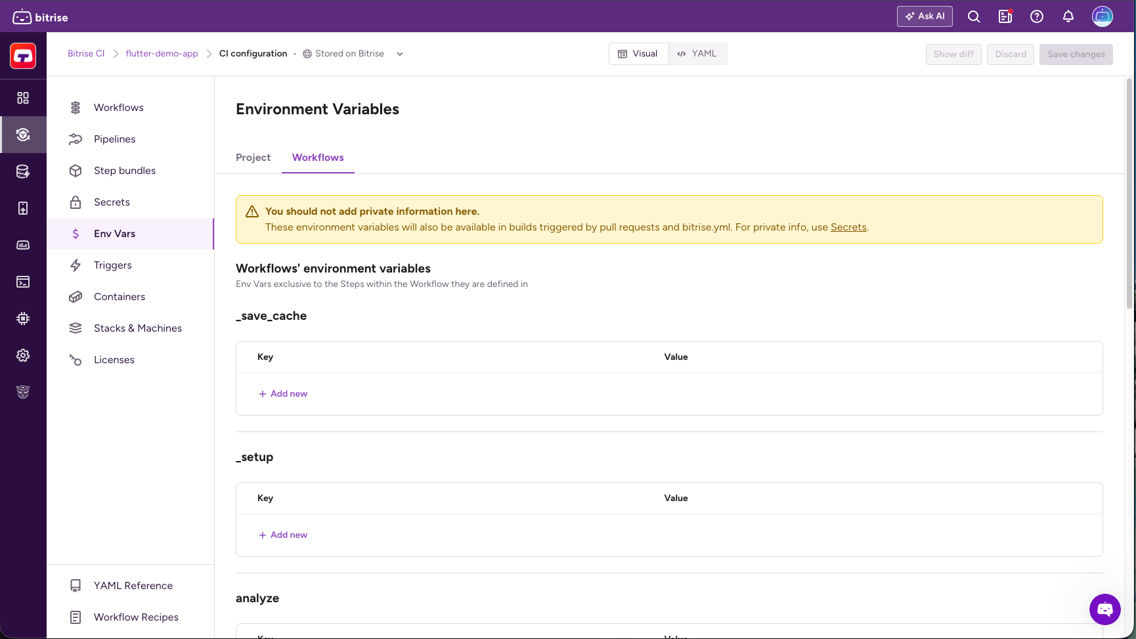This screenshot has width=1136, height=639.
Task: Click the warning triangle icon in banner
Action: pos(252,211)
